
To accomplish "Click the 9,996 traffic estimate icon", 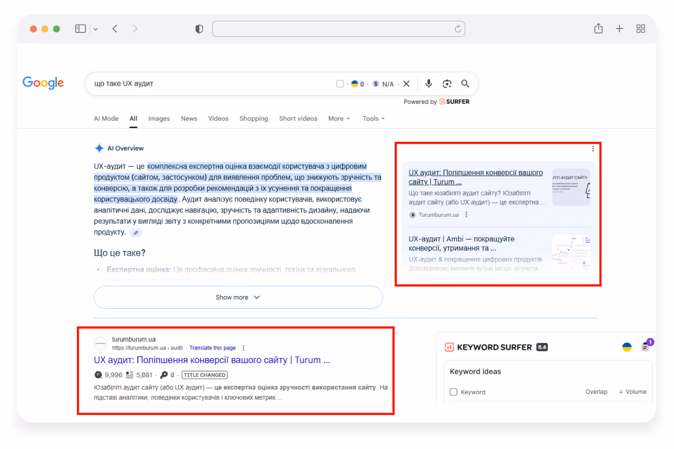I will click(98, 375).
